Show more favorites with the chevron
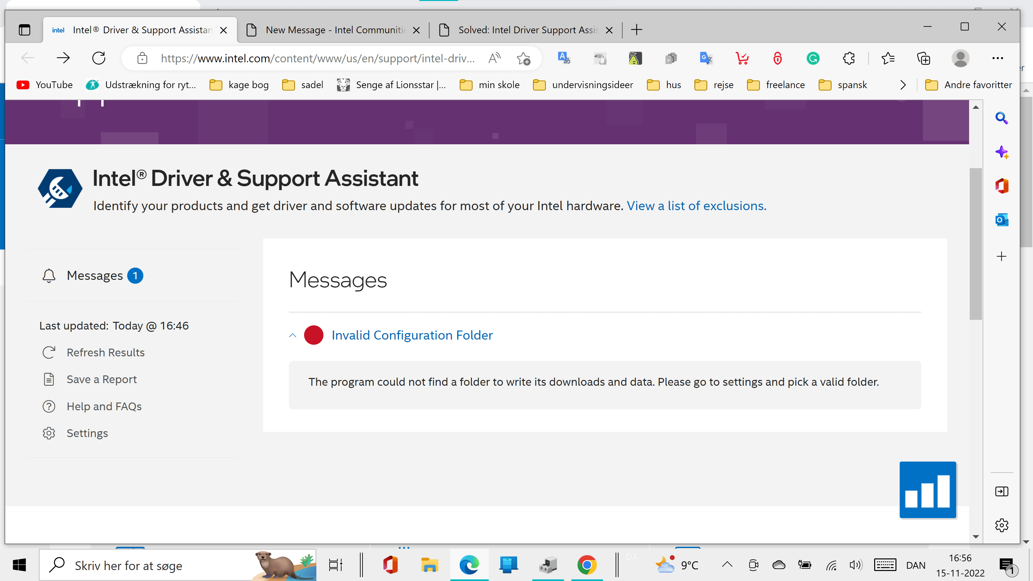1033x581 pixels. (x=903, y=85)
